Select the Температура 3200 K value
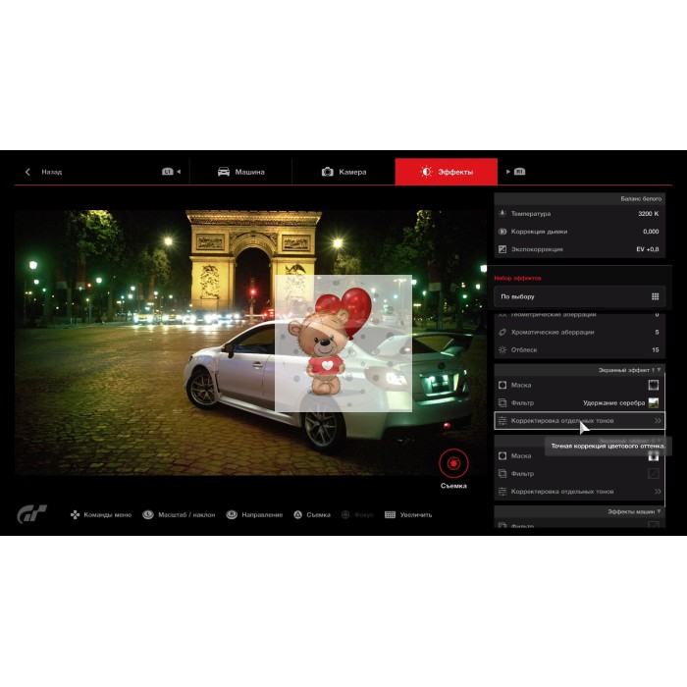The height and width of the screenshot is (687, 687). click(x=648, y=214)
